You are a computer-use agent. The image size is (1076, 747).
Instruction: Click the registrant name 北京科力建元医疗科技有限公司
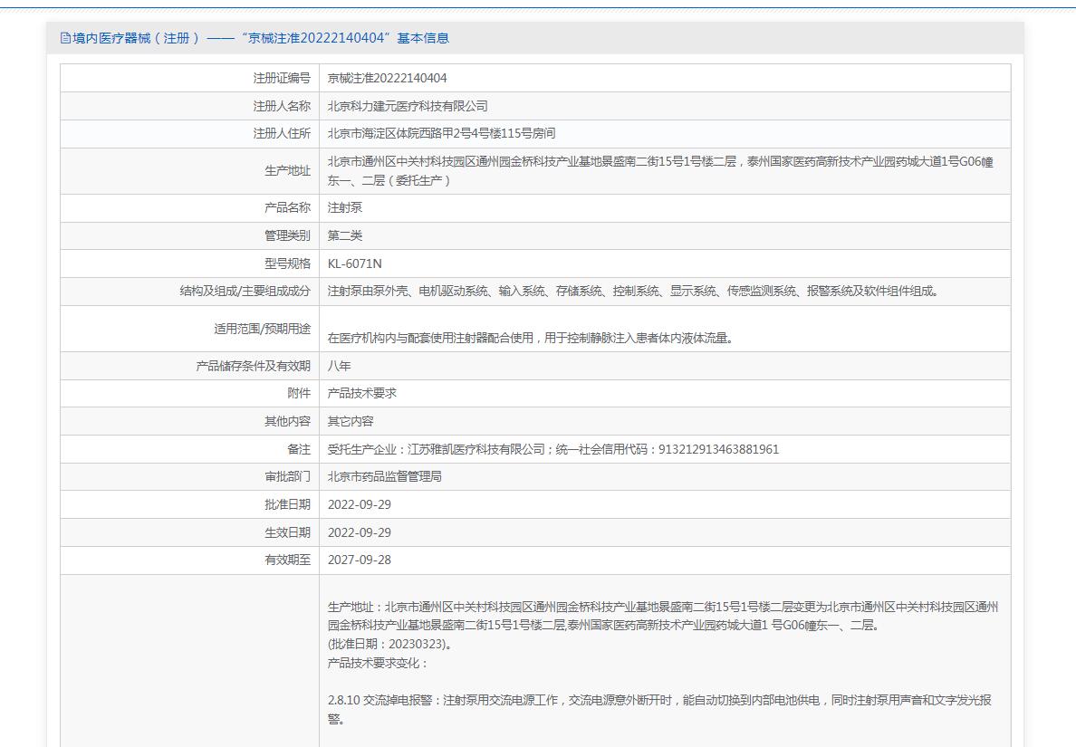[x=408, y=106]
